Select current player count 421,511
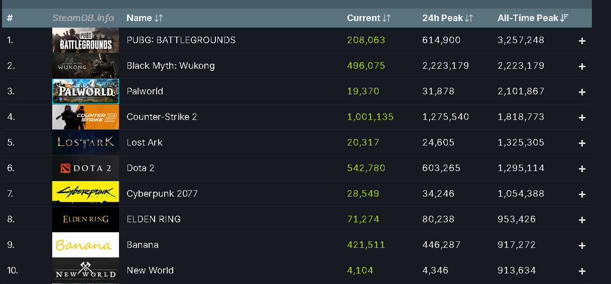Screen dimensions: 611x284 pyautogui.click(x=365, y=245)
